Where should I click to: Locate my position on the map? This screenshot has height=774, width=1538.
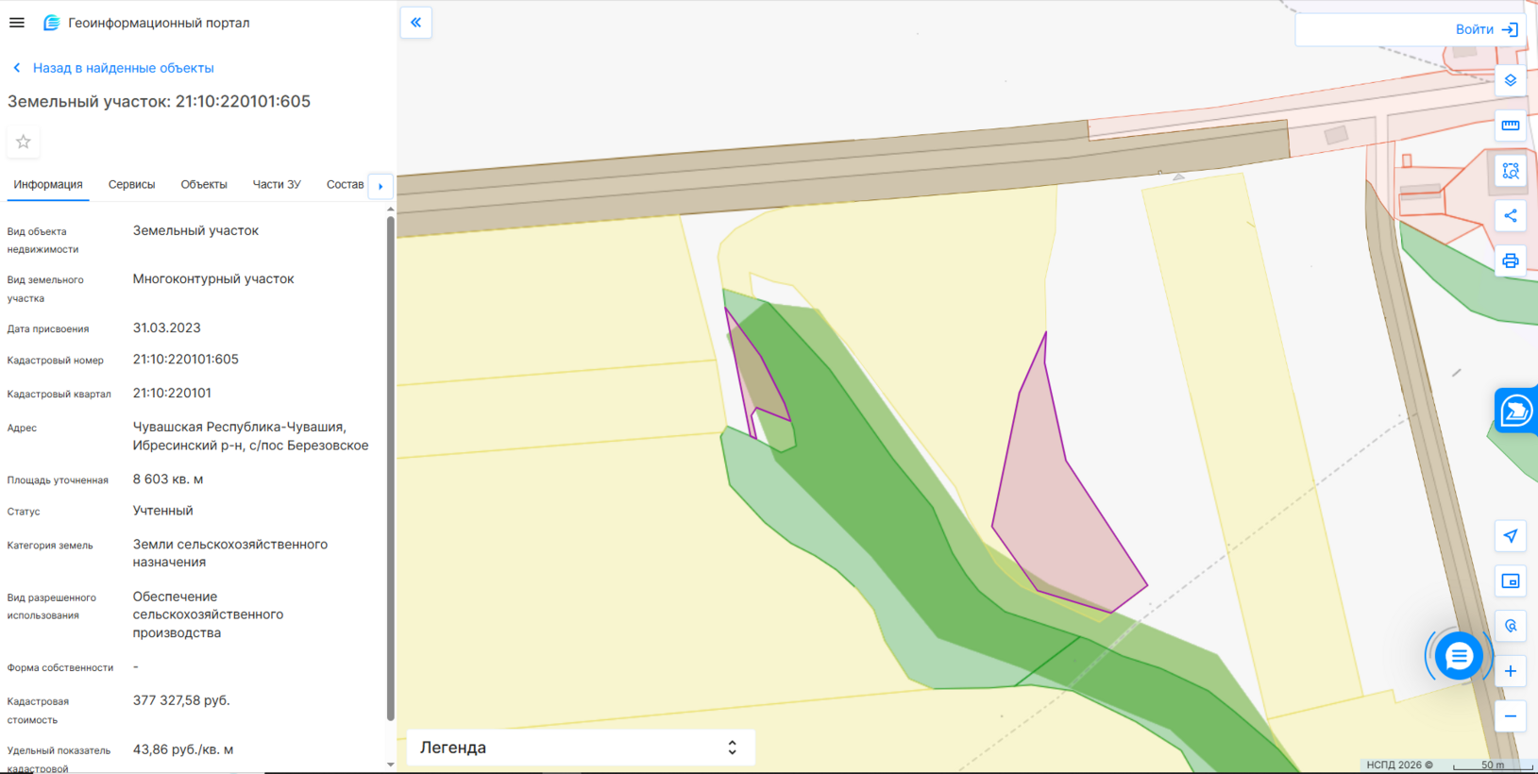click(1510, 536)
